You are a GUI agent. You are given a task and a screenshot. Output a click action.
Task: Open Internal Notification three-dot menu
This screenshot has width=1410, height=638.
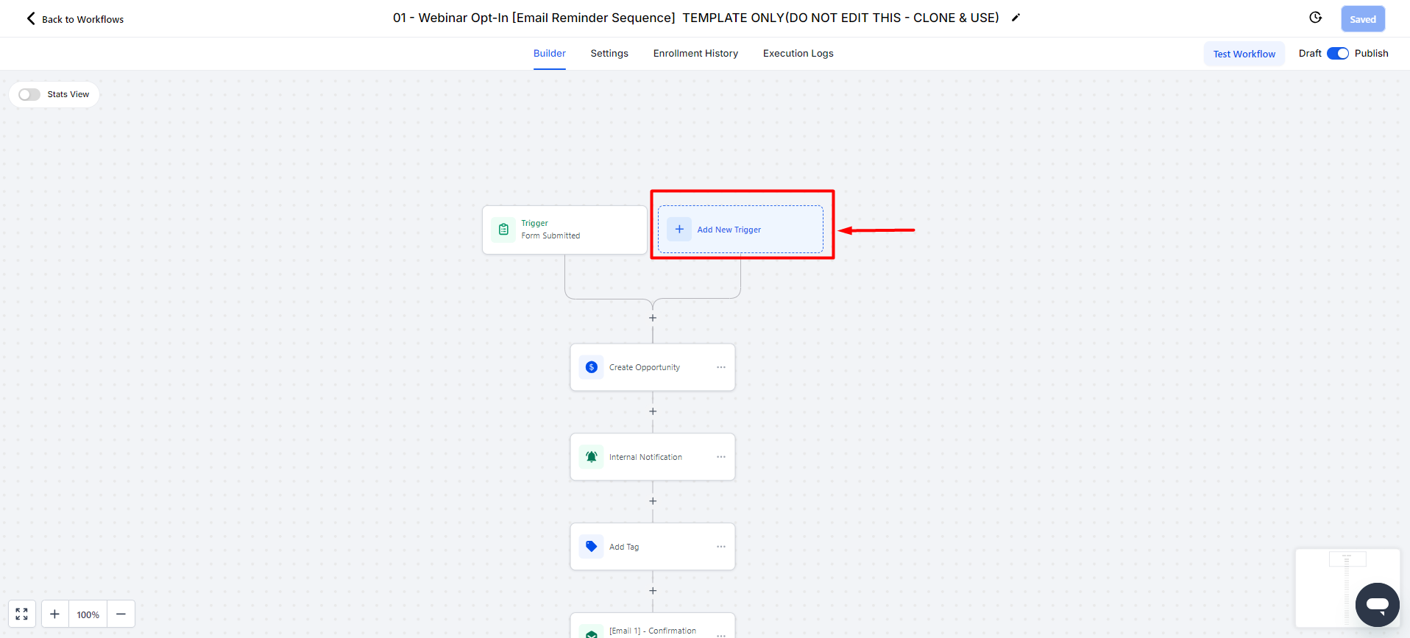(721, 457)
